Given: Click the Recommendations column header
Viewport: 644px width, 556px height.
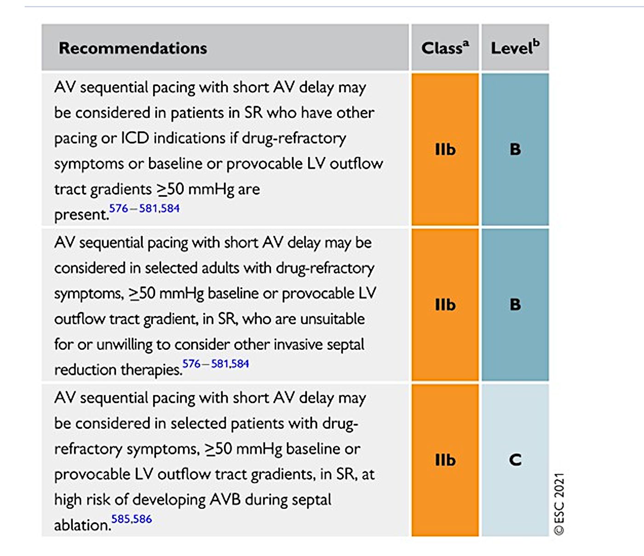Looking at the screenshot, I should pyautogui.click(x=133, y=48).
